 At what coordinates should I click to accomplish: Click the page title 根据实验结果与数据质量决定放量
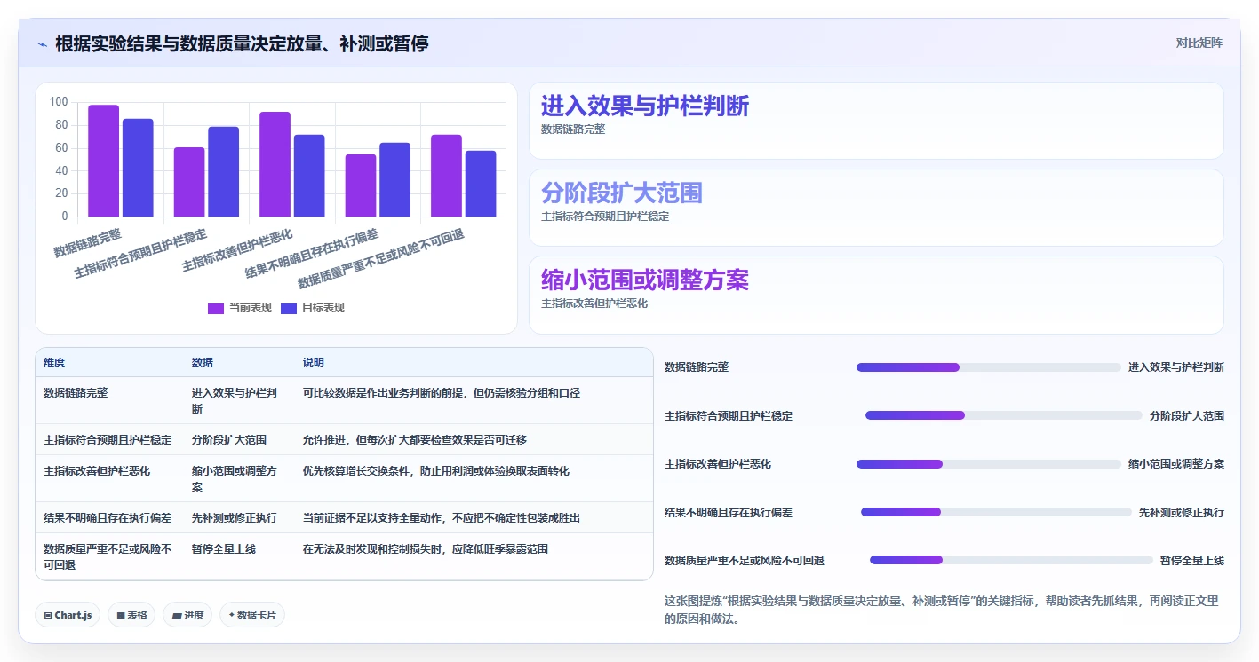click(x=242, y=43)
